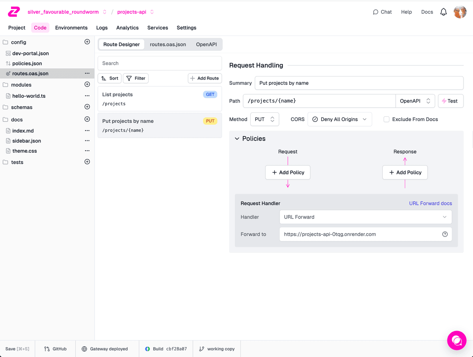The height and width of the screenshot is (357, 473).
Task: Switch to the routes.oas.json tab
Action: point(168,45)
